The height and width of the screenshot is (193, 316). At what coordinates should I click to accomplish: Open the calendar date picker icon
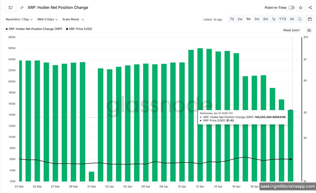[310, 19]
